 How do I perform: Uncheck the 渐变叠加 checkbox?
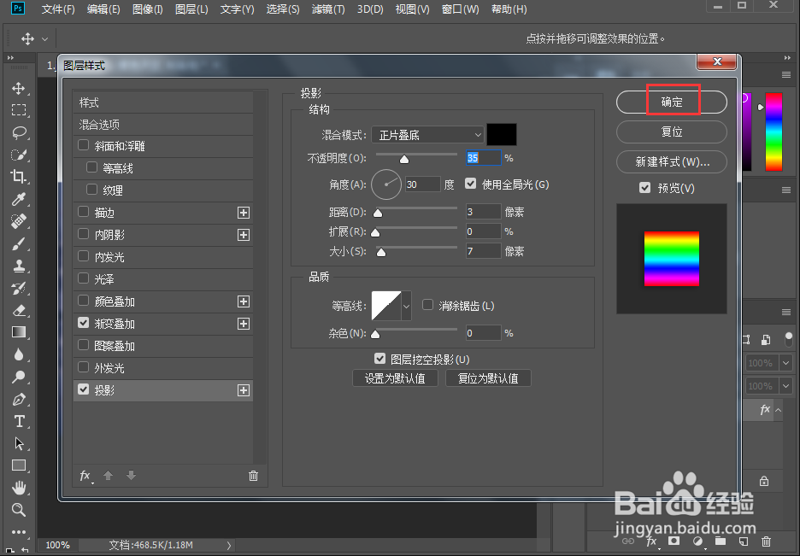point(84,323)
